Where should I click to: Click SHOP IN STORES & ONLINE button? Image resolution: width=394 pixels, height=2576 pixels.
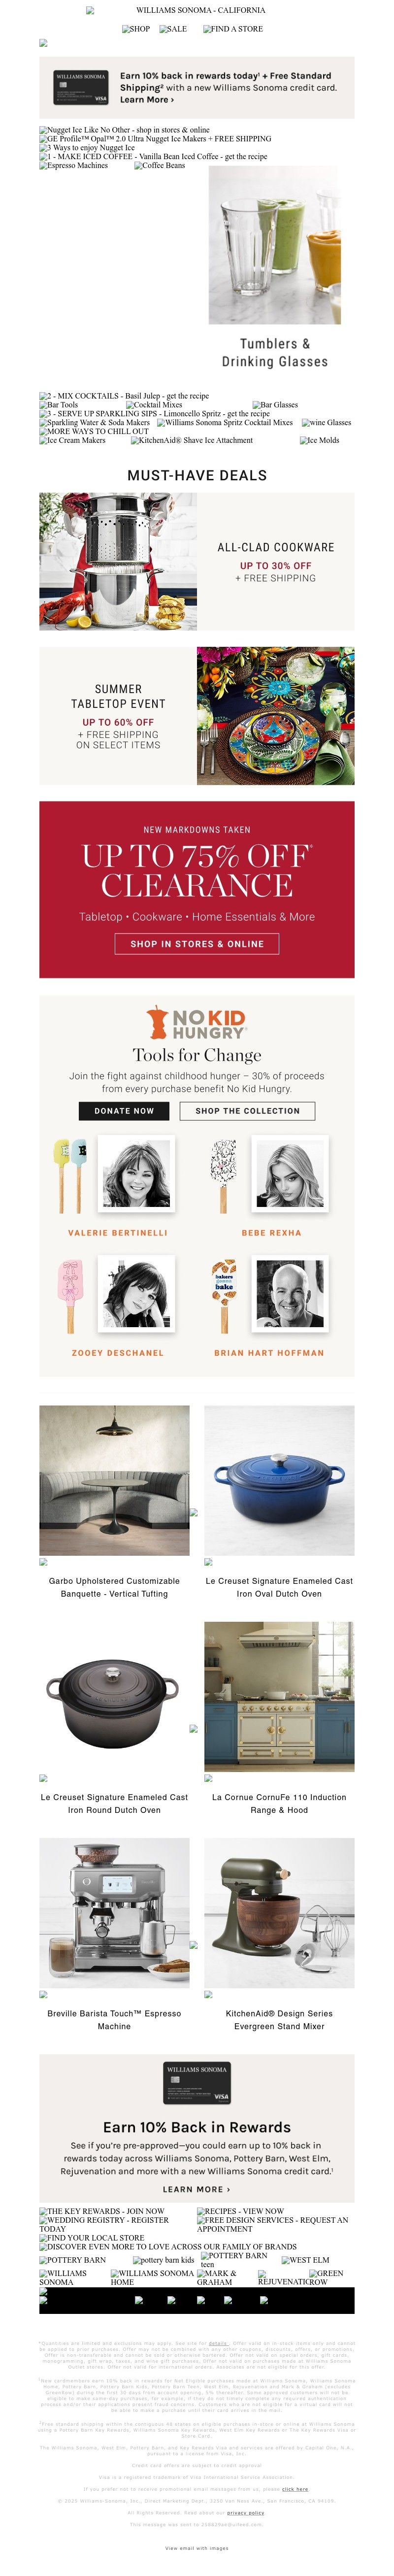[x=197, y=943]
